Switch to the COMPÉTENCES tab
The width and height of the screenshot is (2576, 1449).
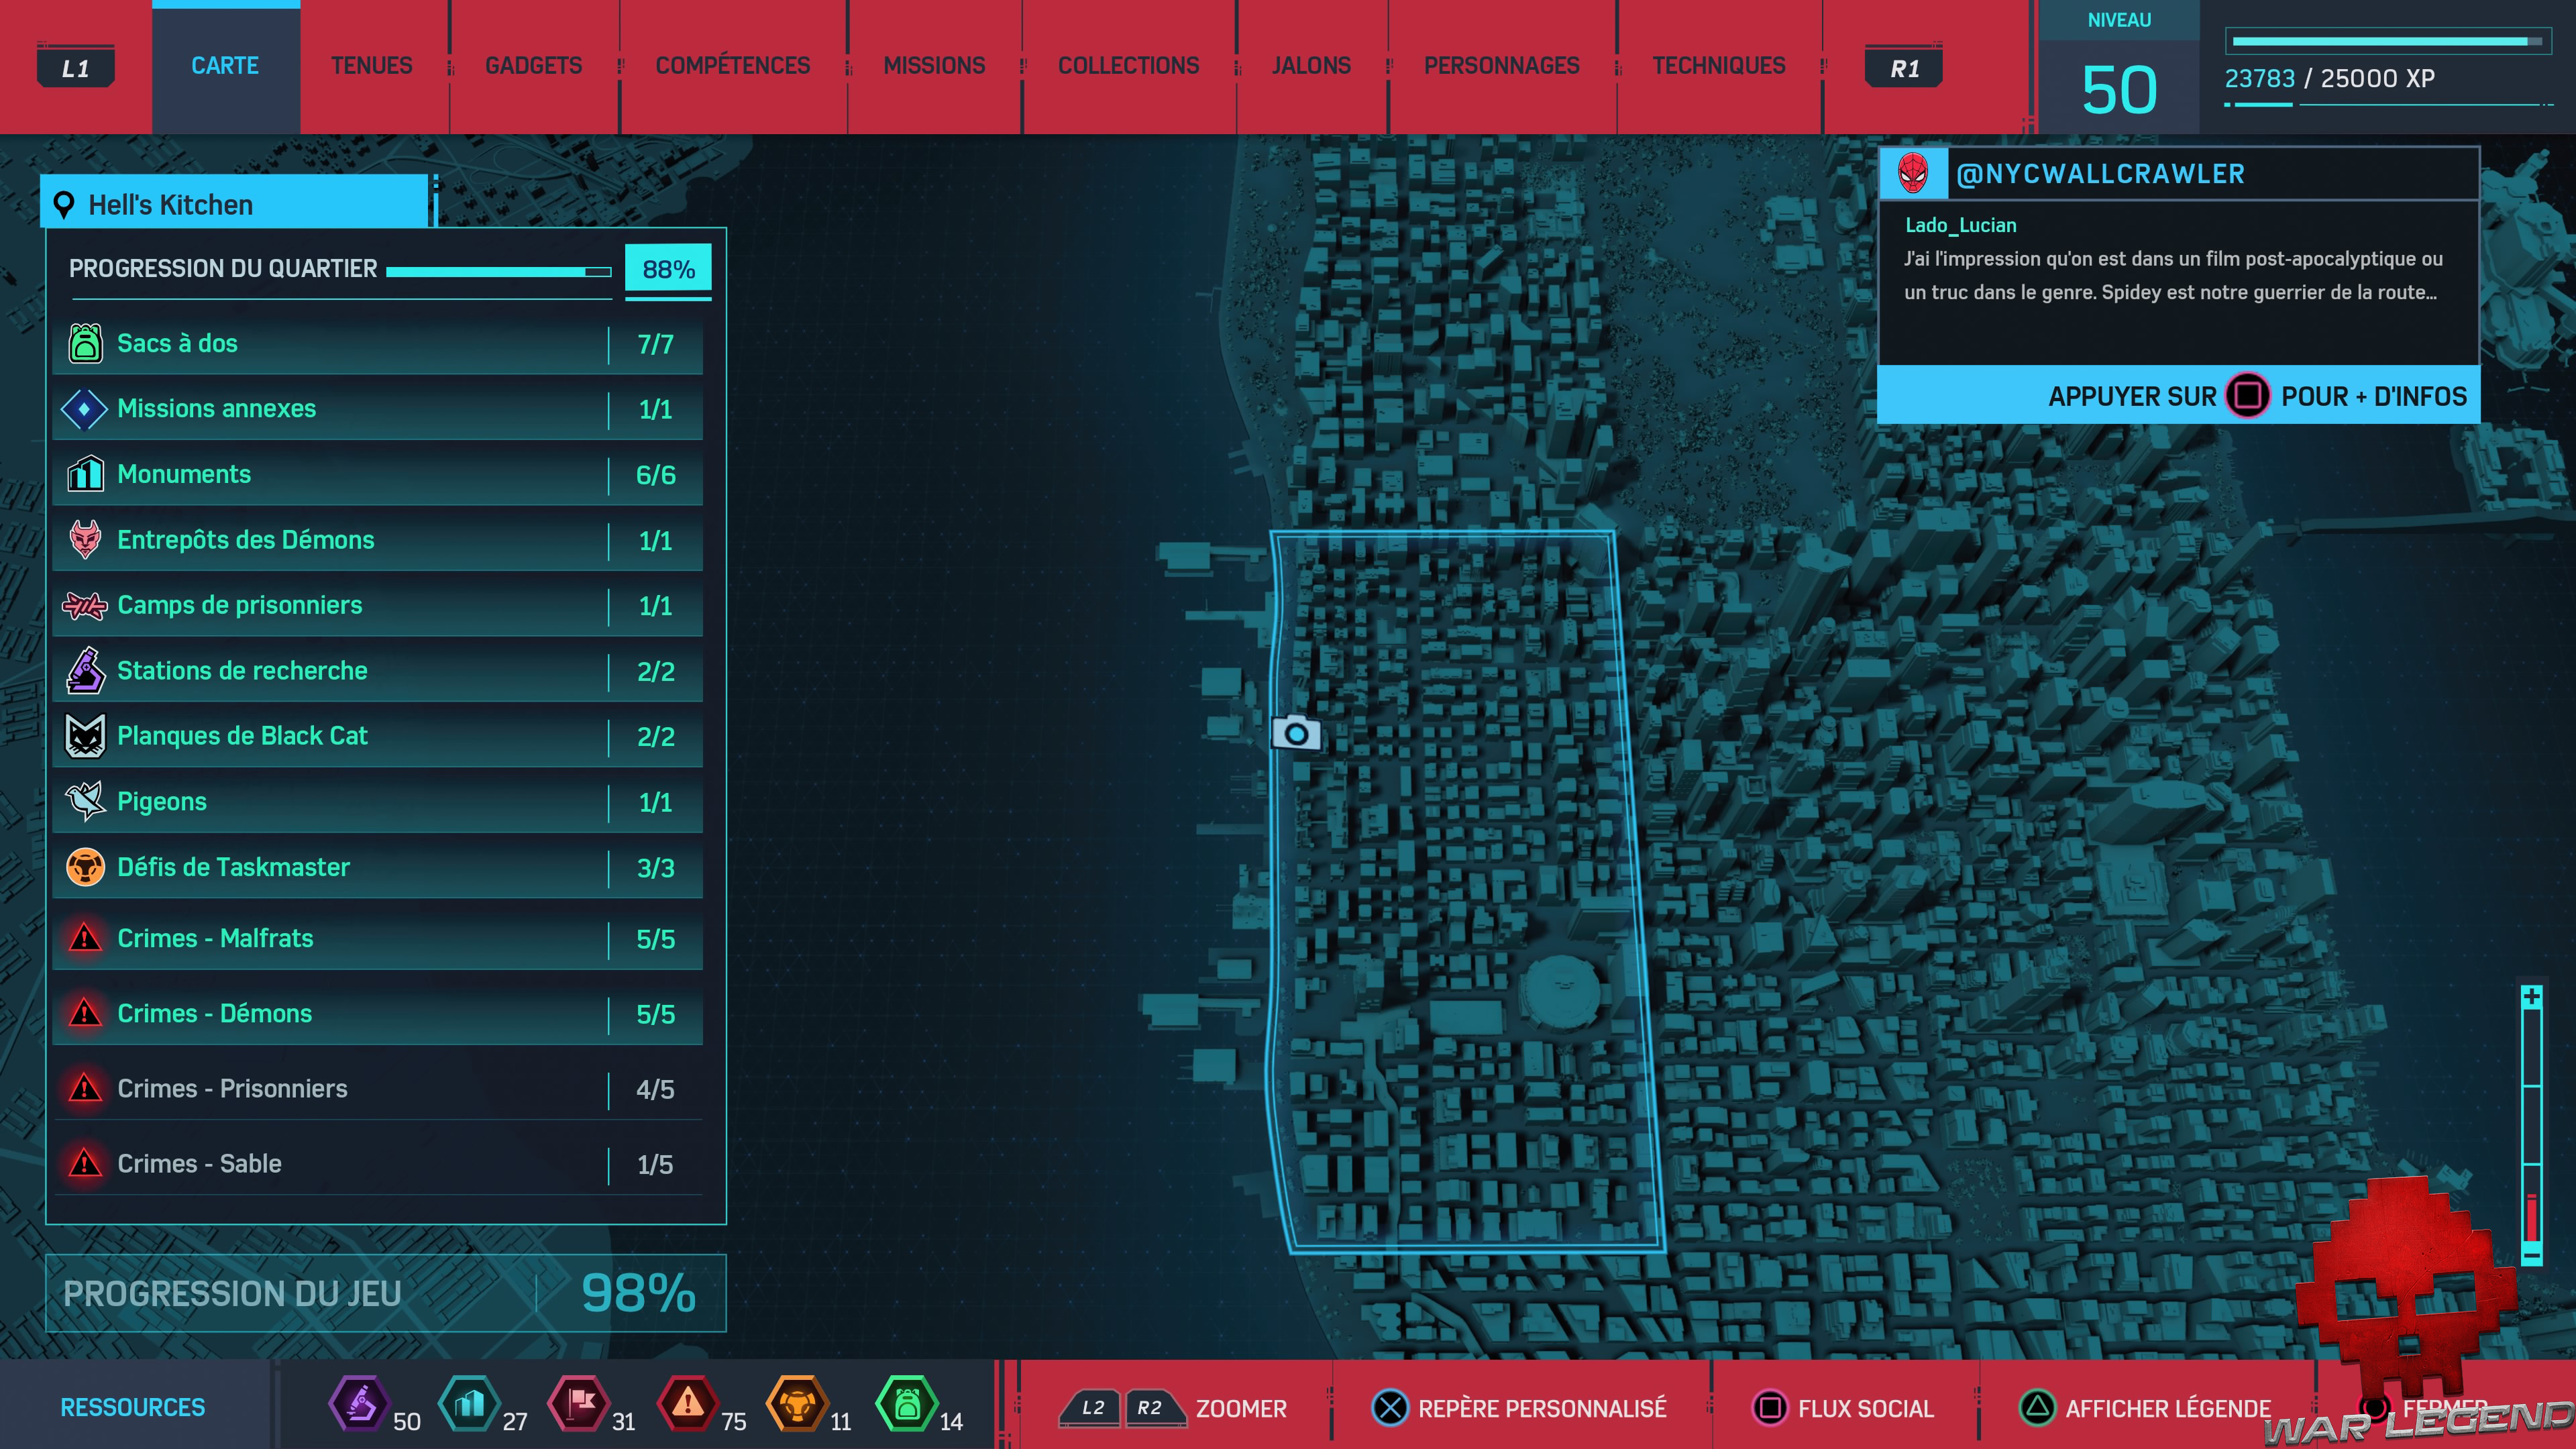tap(732, 66)
